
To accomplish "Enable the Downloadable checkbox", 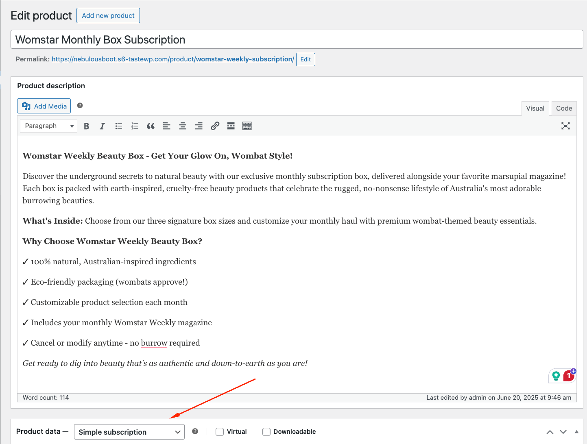I will [266, 432].
